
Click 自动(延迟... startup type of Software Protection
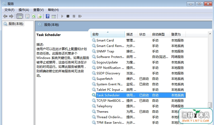(x=160, y=57)
